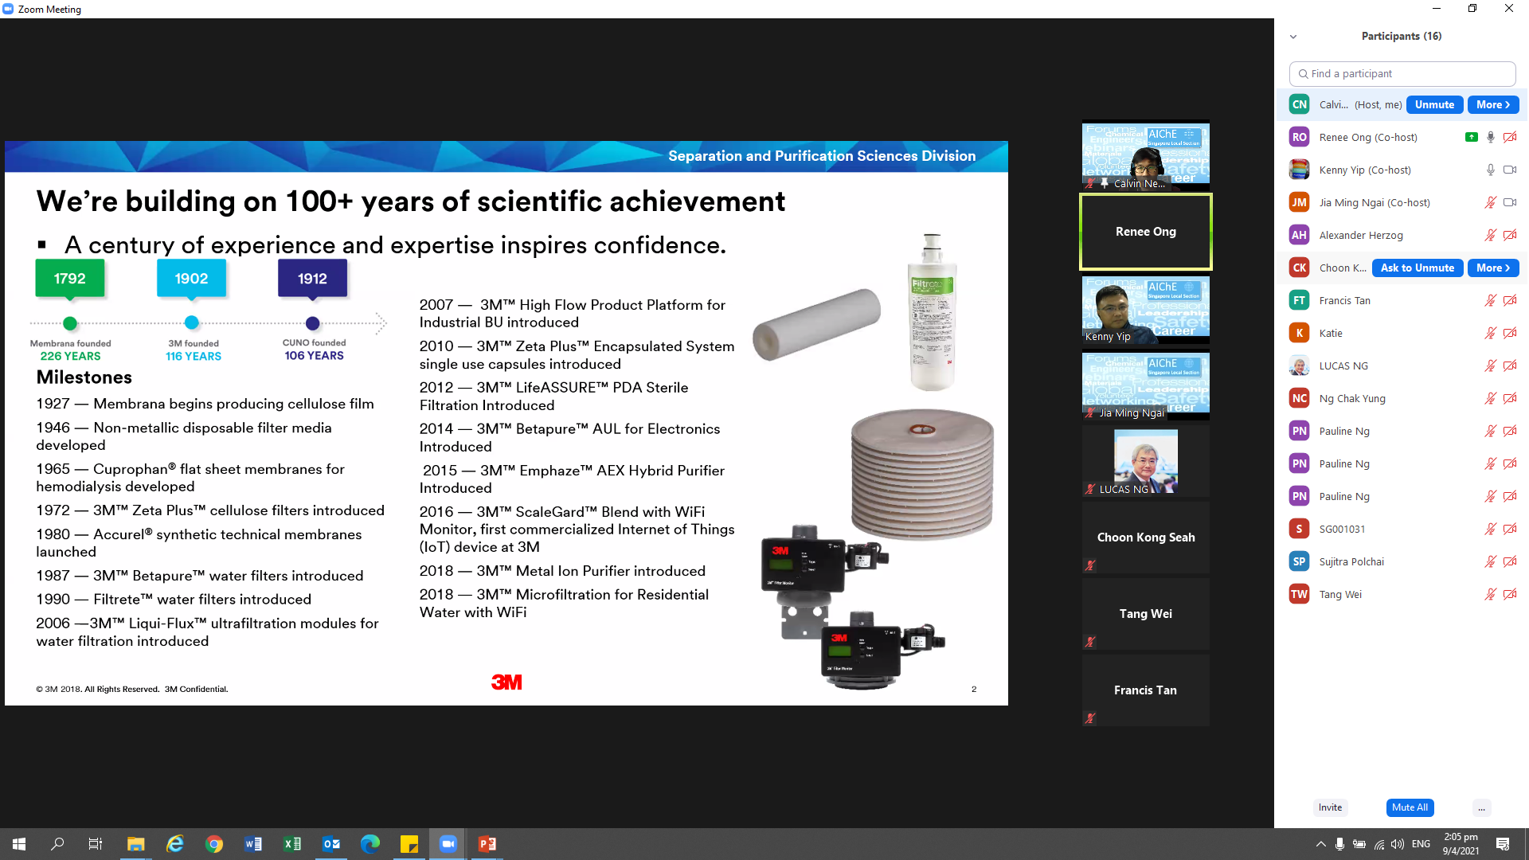Open File Explorer from the taskbar
Image resolution: width=1529 pixels, height=860 pixels.
click(x=135, y=844)
